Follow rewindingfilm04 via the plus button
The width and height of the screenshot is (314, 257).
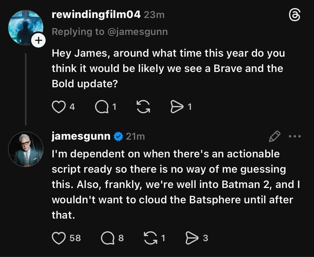(x=39, y=40)
